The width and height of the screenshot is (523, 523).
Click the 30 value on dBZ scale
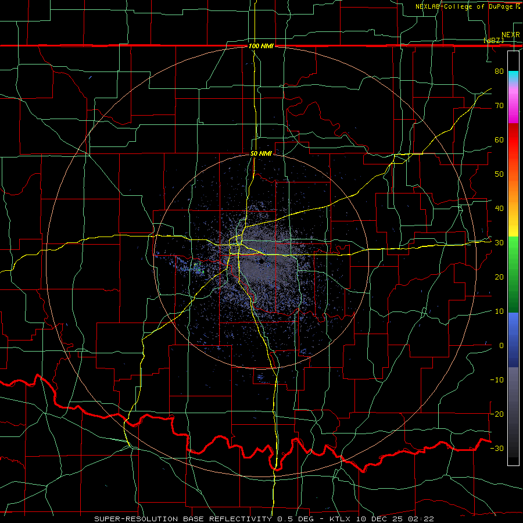click(499, 242)
